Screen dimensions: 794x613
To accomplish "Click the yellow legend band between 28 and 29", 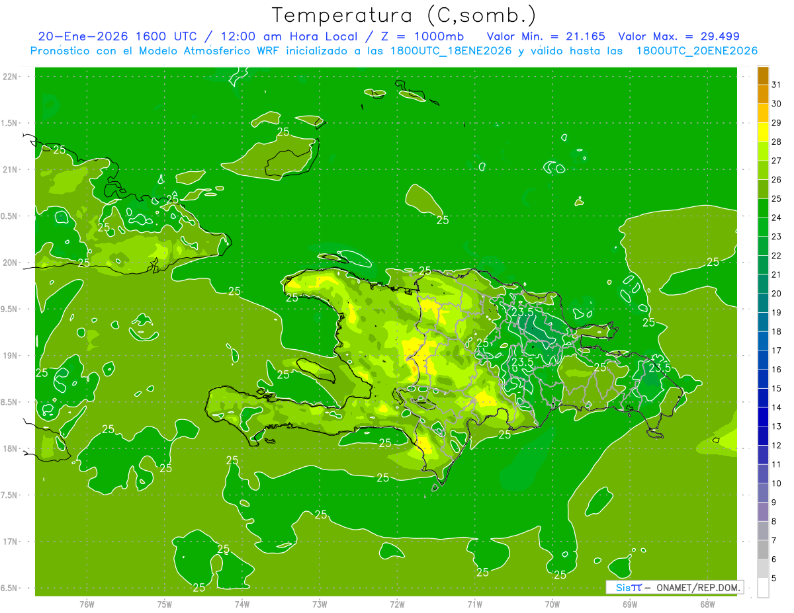I will pos(764,132).
